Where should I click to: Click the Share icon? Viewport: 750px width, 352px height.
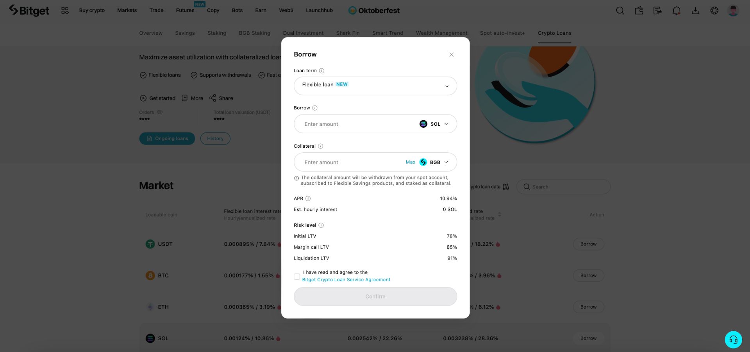212,98
